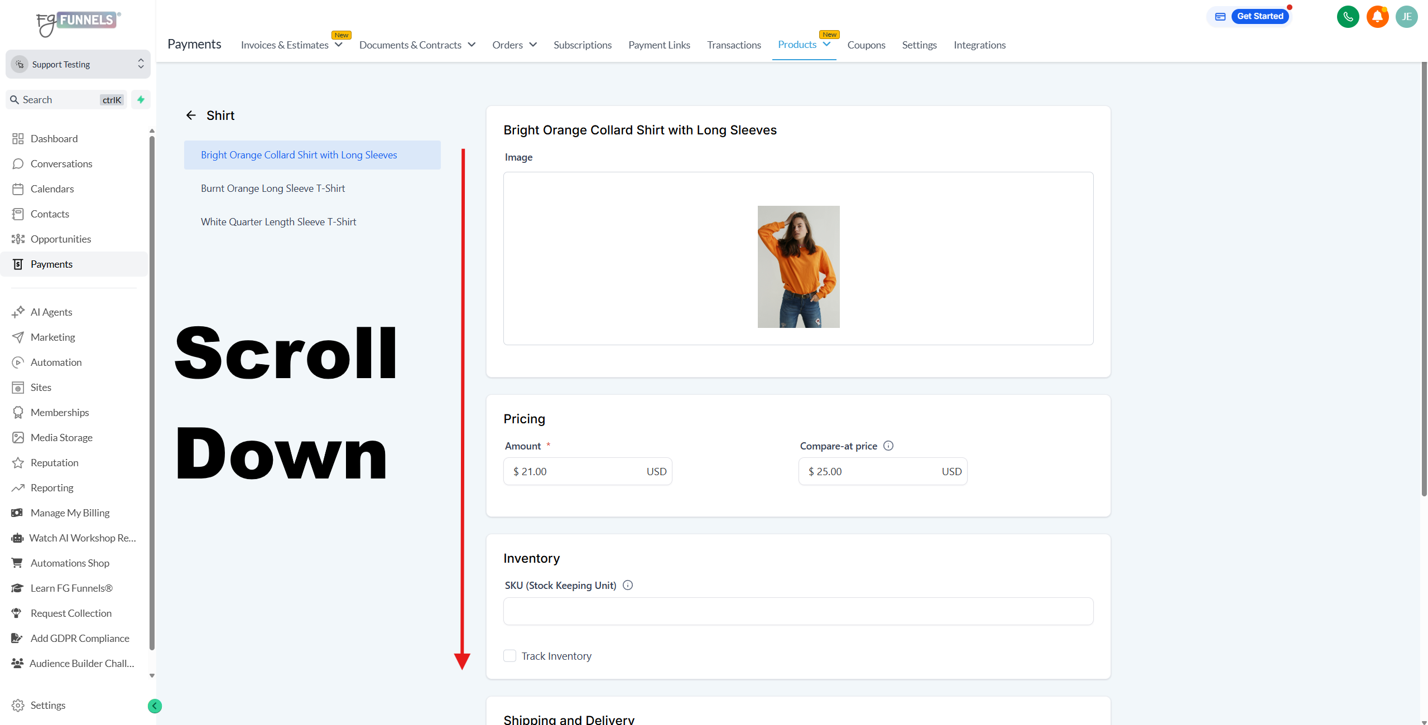Image resolution: width=1428 pixels, height=725 pixels.
Task: Click the orange shirt product image
Action: click(x=798, y=267)
